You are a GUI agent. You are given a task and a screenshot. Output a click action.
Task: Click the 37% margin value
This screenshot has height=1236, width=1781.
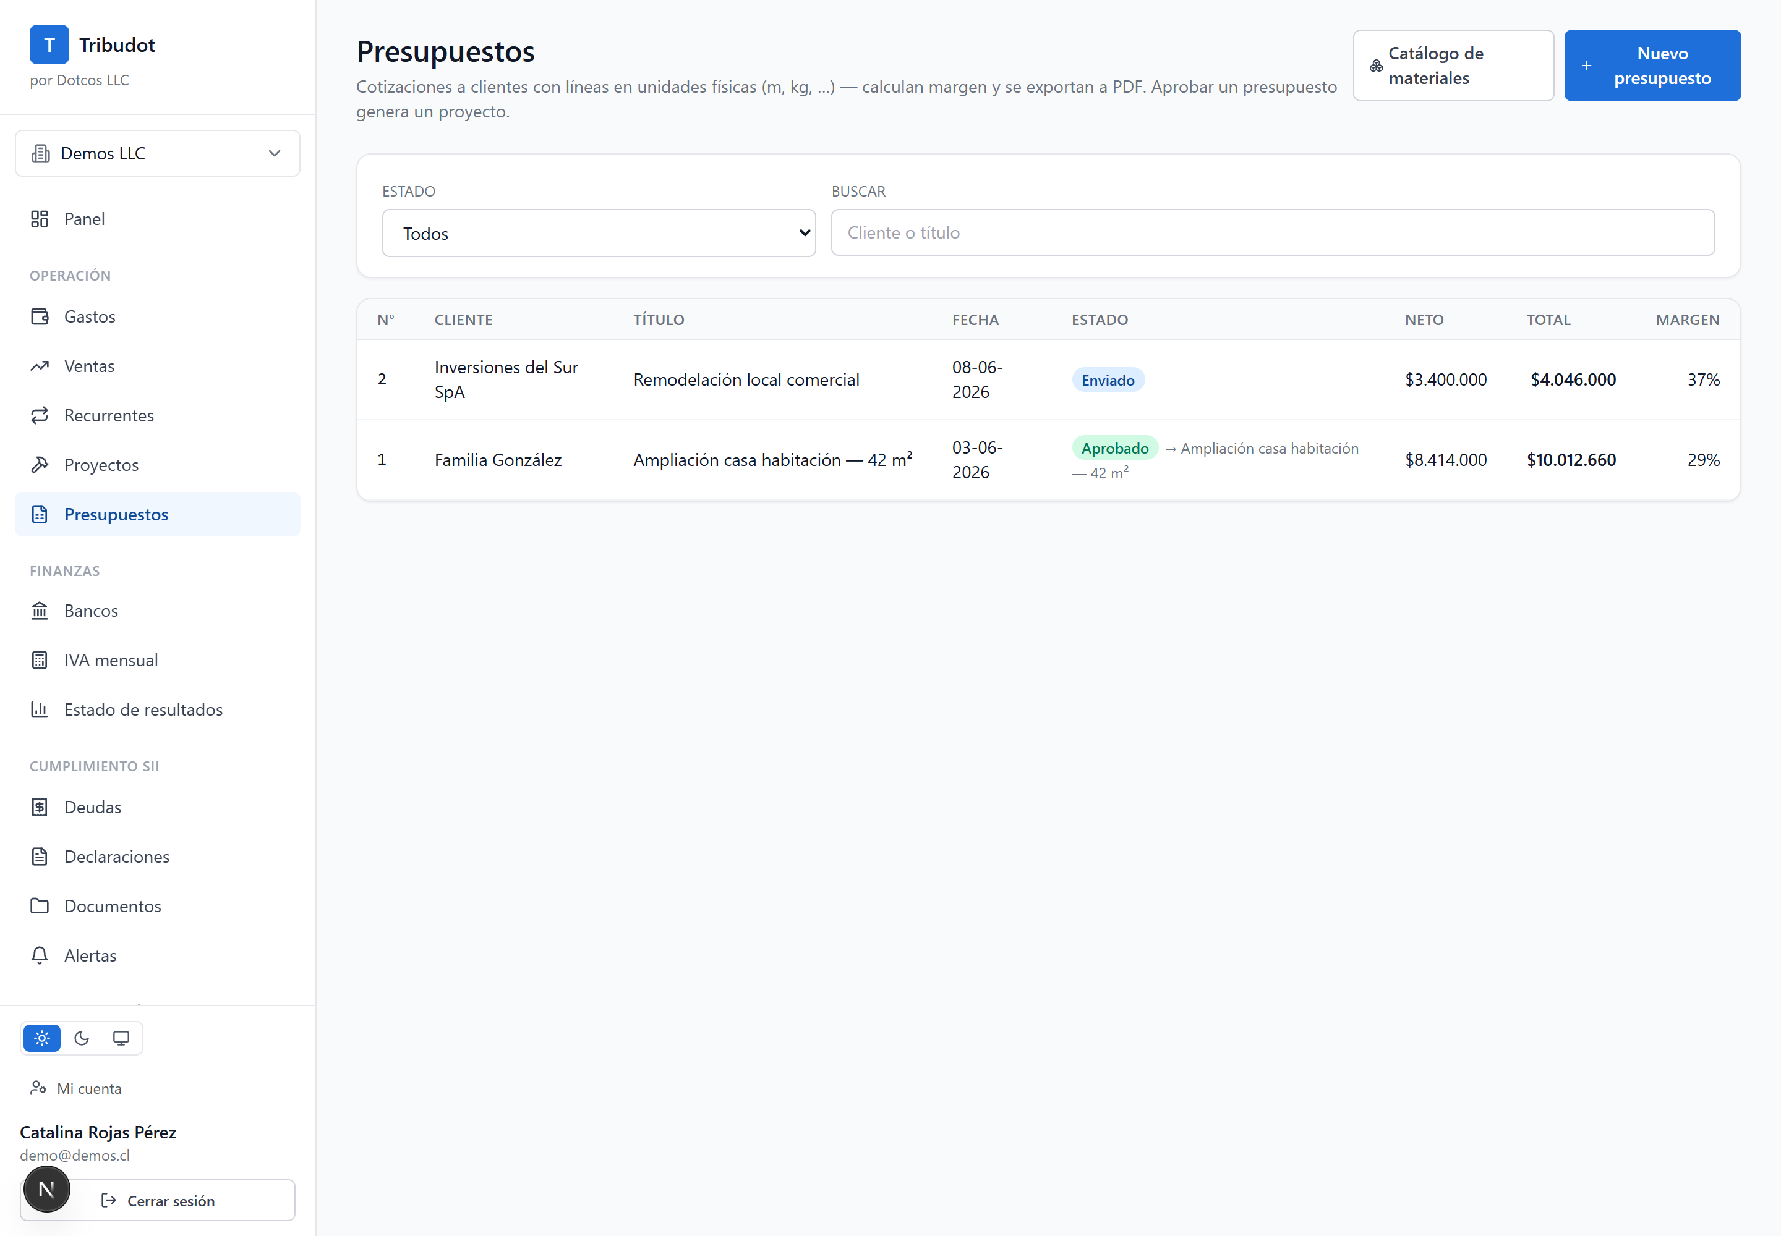(1704, 379)
